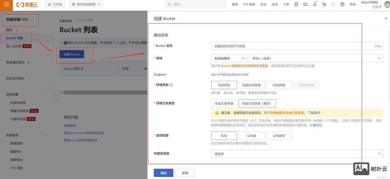Set read/write permission to 公共读写
390x179 pixels.
point(279,136)
